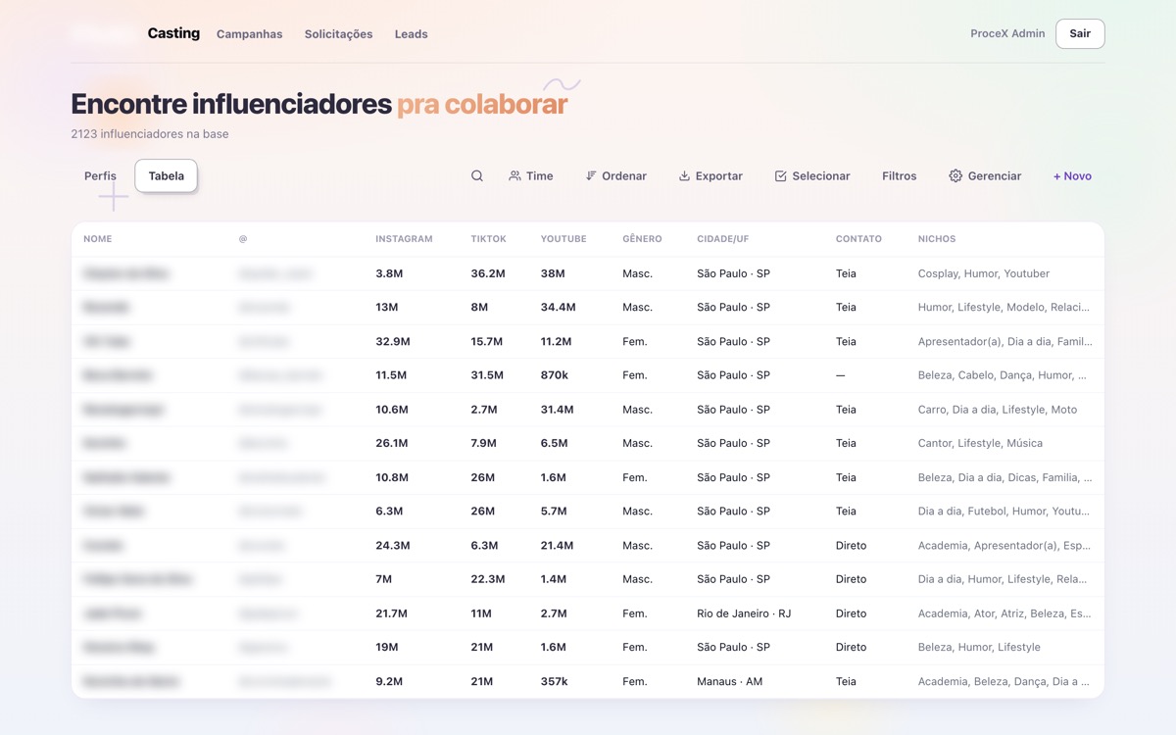Switch to the Perfis view

100,176
